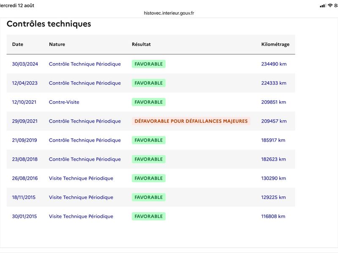338x253 pixels.
Task: Tap the histovec.interieur.gouv.fr address bar
Action: (x=169, y=13)
